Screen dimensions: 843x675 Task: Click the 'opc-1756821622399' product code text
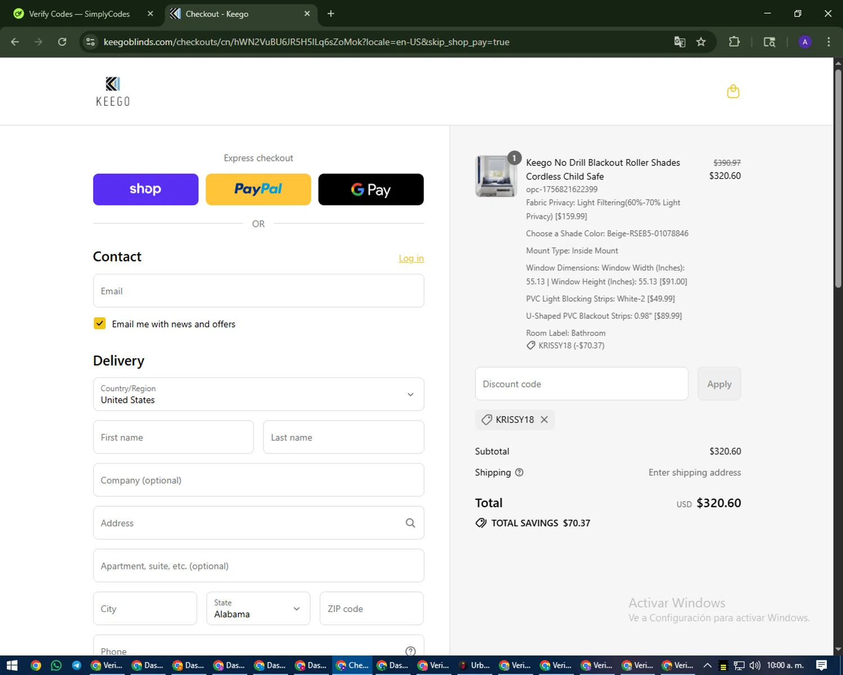(561, 190)
